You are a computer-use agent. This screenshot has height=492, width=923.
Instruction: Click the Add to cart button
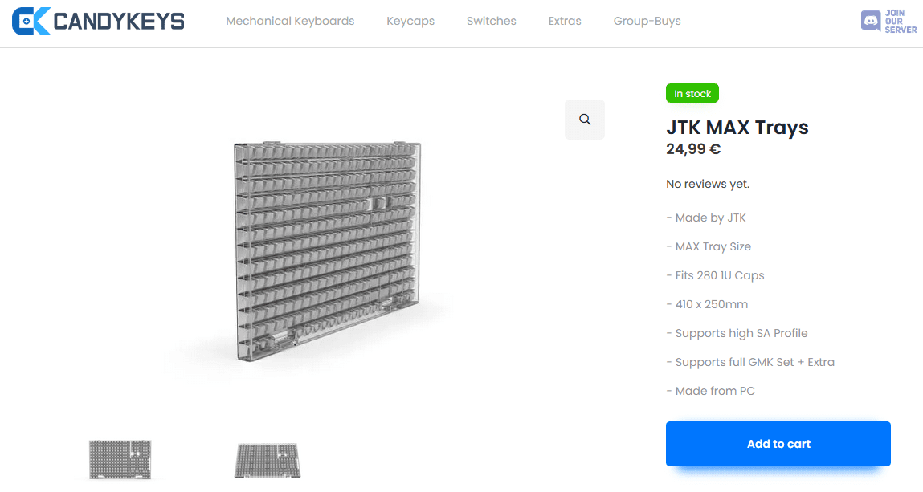click(778, 444)
